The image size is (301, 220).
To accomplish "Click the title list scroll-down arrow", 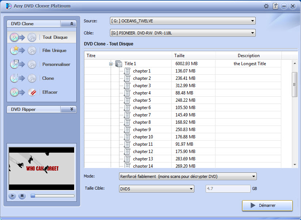I will tap(295, 165).
